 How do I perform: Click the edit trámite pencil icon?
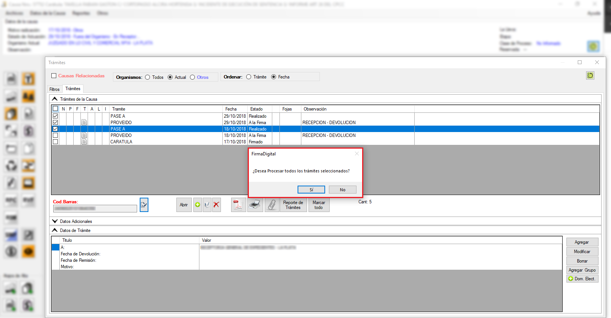[207, 205]
